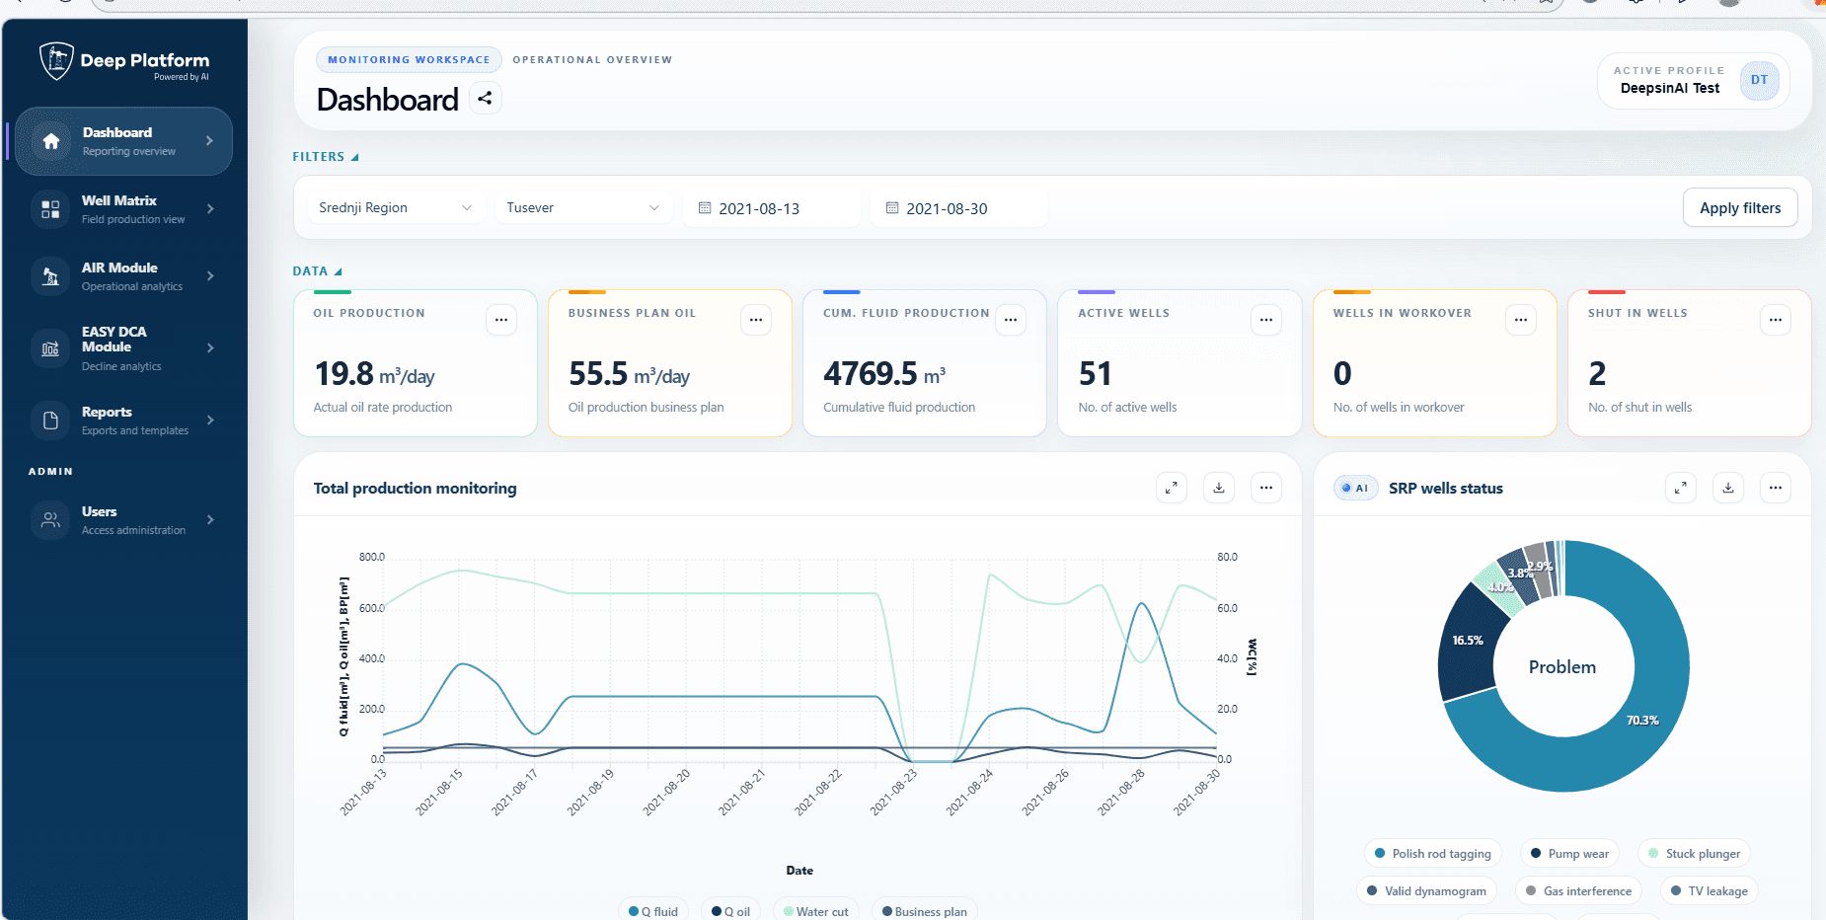Screen dimensions: 1826x920
Task: Toggle Water cut series in legend
Action: pyautogui.click(x=815, y=911)
